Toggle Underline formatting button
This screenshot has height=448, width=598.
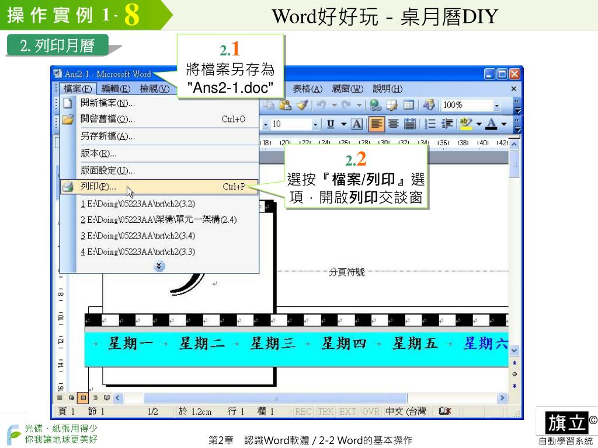(331, 124)
